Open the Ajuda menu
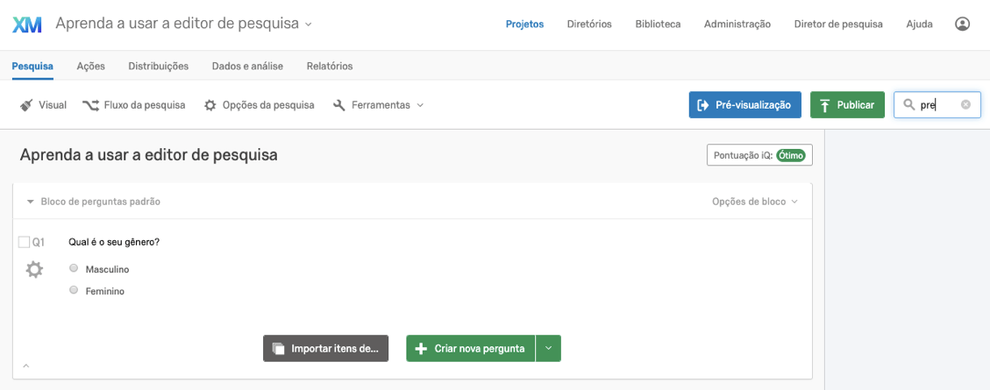This screenshot has width=990, height=390. coord(919,25)
